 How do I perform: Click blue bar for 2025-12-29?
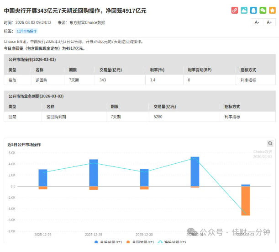[94, 173]
